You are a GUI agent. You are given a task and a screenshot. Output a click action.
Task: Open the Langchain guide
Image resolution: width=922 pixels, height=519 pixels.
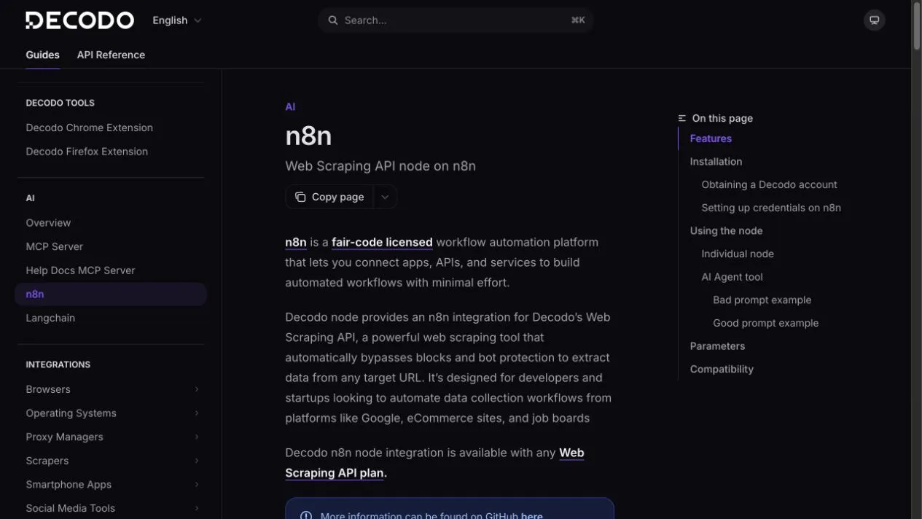coord(50,318)
